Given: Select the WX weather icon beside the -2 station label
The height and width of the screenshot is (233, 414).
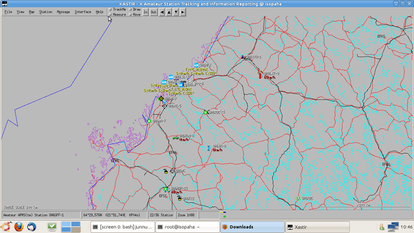Looking at the screenshot, I should 171,77.
